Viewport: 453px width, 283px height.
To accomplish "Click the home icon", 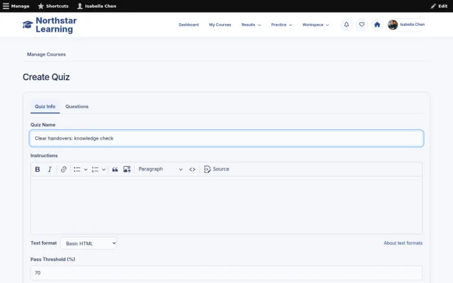I will (x=377, y=25).
